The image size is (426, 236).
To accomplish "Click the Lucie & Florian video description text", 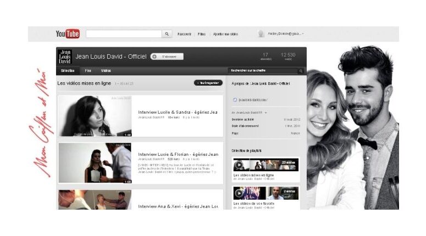I will (177, 168).
